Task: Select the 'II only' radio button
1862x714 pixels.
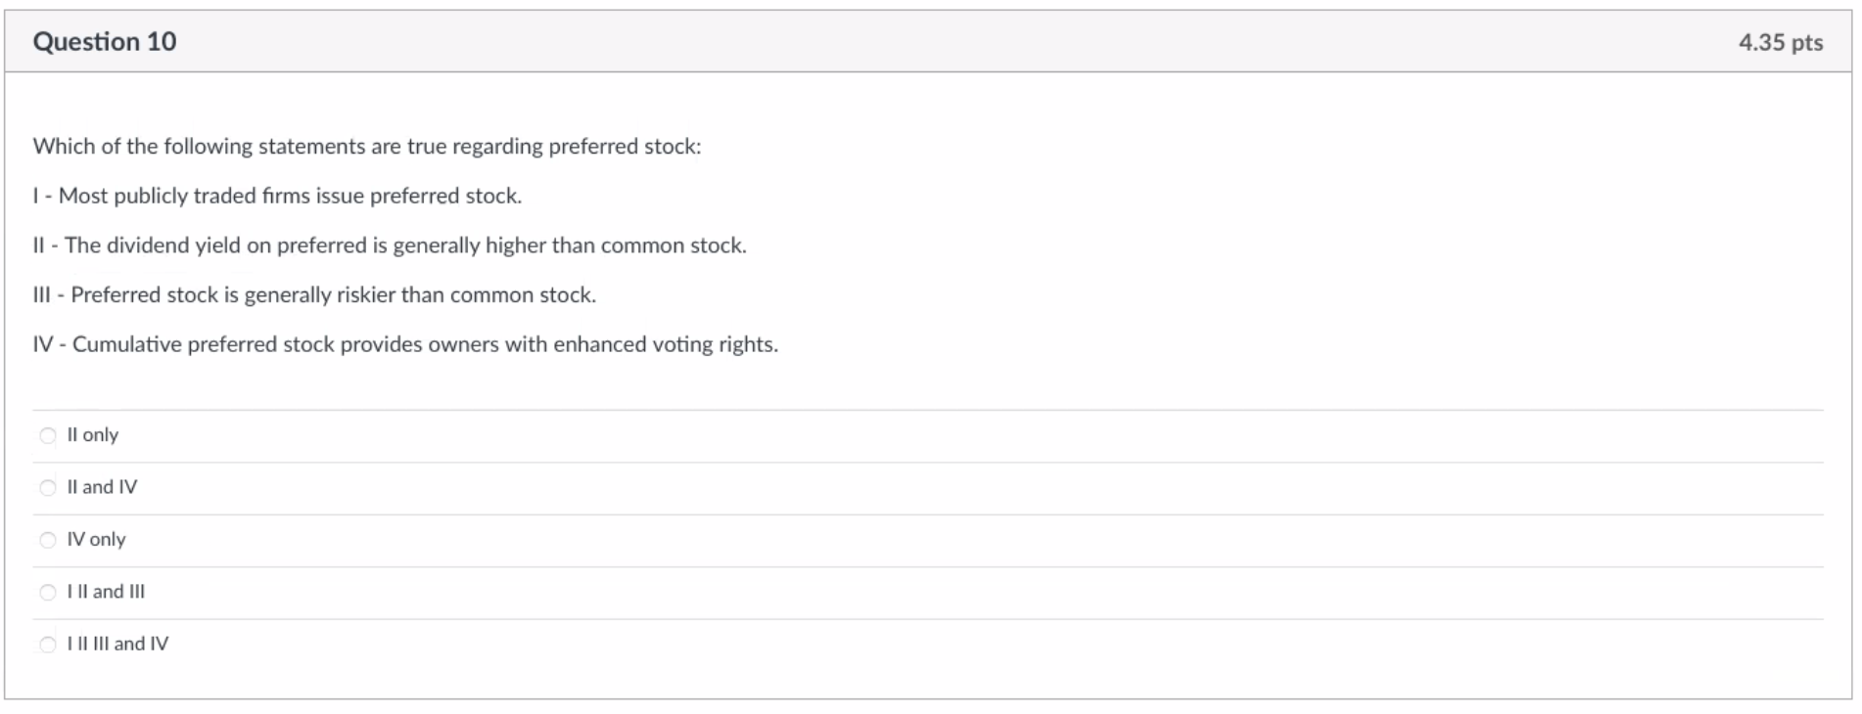Action: coord(48,436)
